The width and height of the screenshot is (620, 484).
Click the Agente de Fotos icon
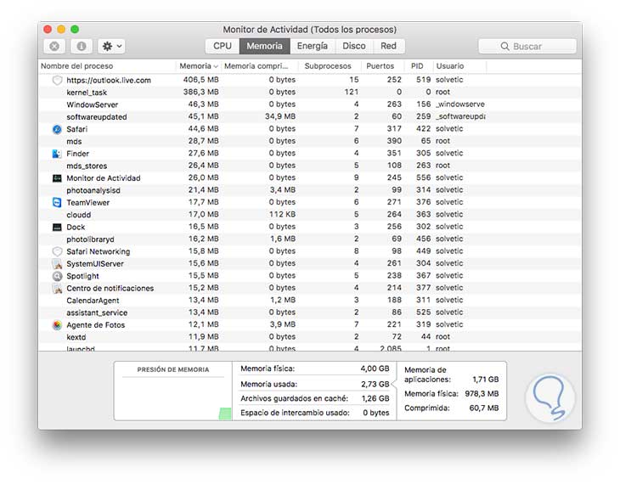(58, 325)
